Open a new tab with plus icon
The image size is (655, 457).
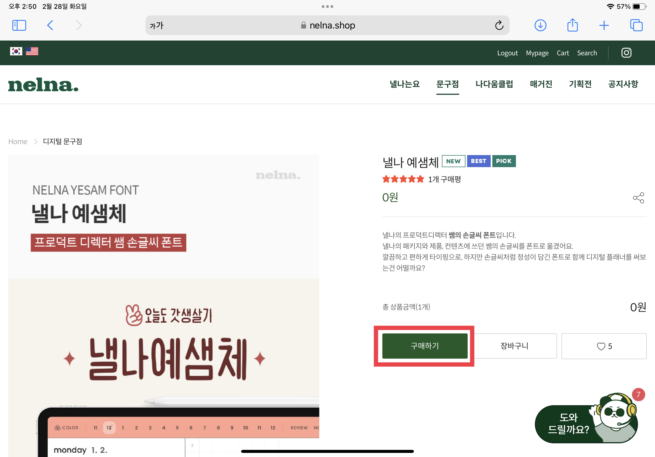tap(604, 25)
